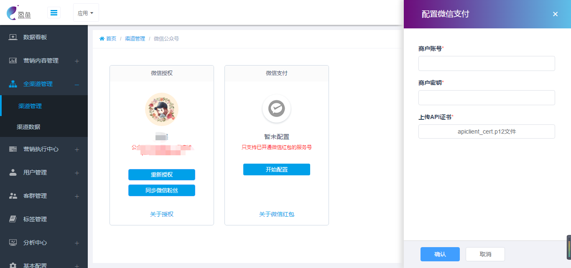This screenshot has width=571, height=268.
Task: Click 微信支付 card header
Action: pos(277,73)
